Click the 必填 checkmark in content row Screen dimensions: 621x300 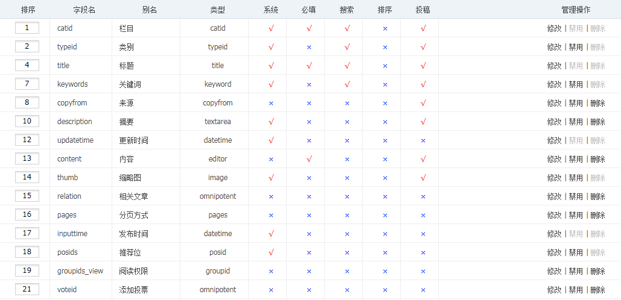tap(310, 159)
